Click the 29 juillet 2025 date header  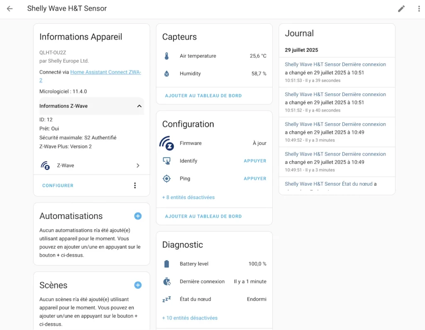coord(301,50)
